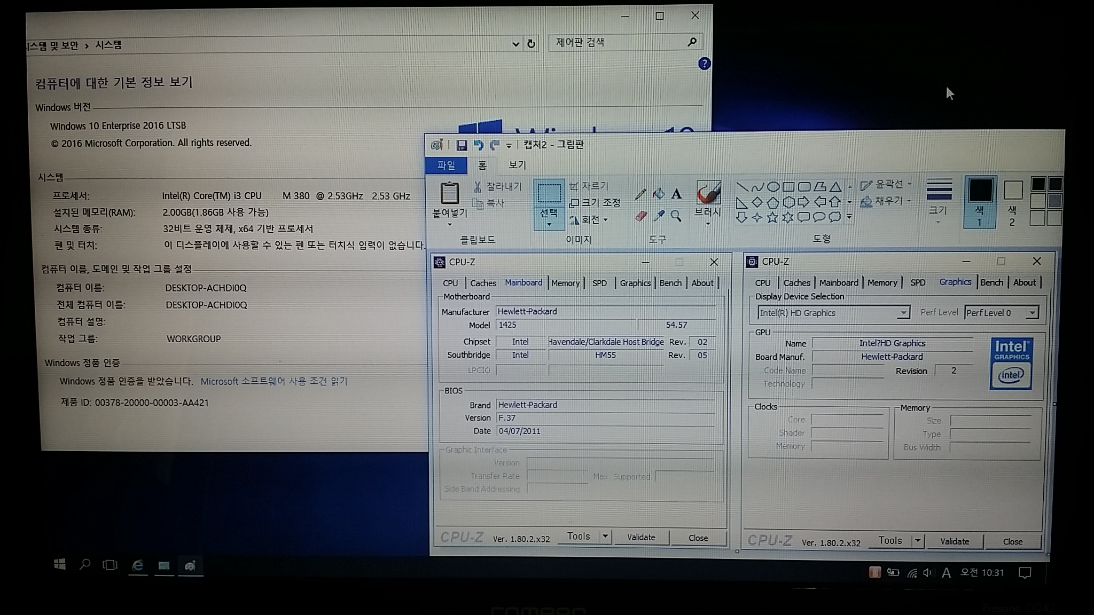
Task: Click Validate in left CPU-Z window
Action: 641,537
